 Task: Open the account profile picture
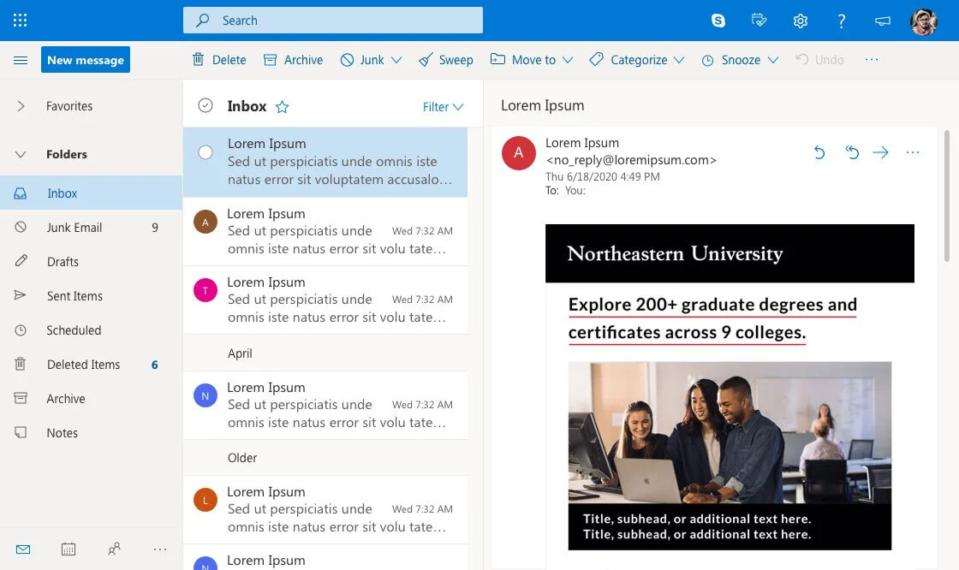pos(924,22)
